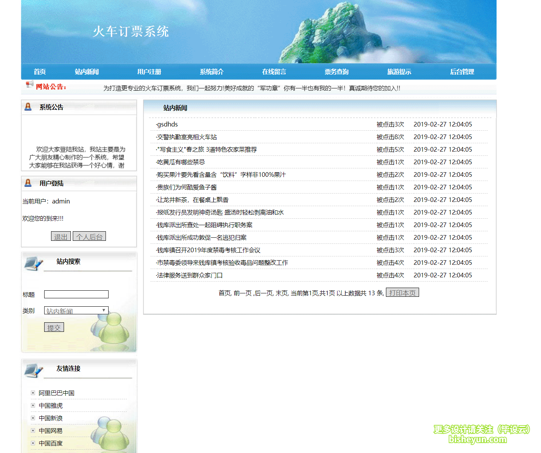Click the 退出 logout button
Viewport: 541px width, 453px height.
coord(61,236)
